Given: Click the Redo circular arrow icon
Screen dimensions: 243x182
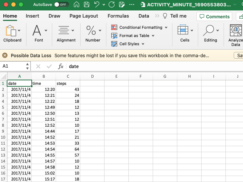Looking at the screenshot, I should point(112,4).
